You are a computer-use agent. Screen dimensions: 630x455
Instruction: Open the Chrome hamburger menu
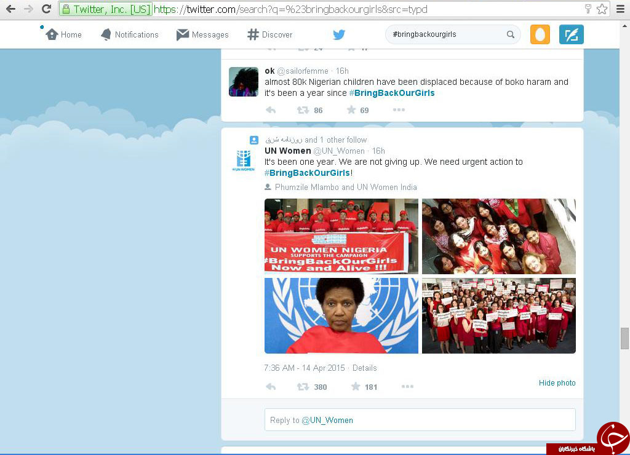pyautogui.click(x=620, y=9)
